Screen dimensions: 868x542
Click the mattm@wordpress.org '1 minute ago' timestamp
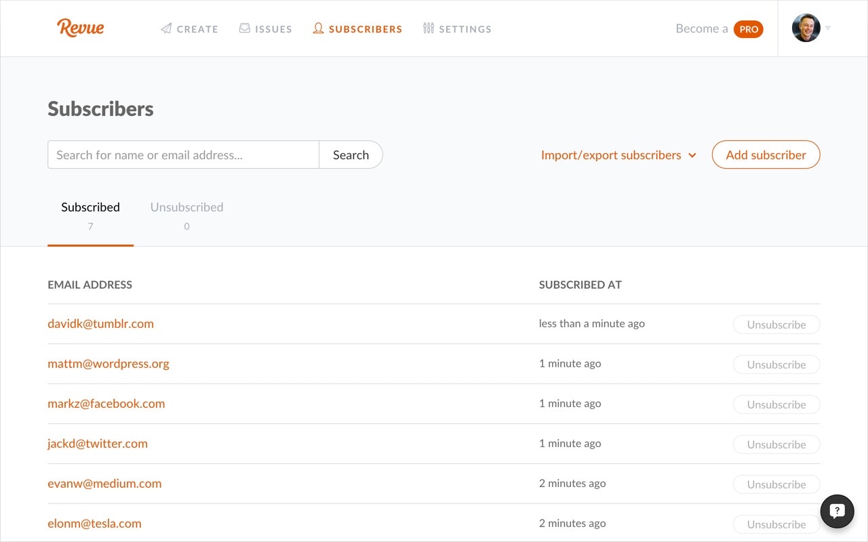(x=570, y=363)
